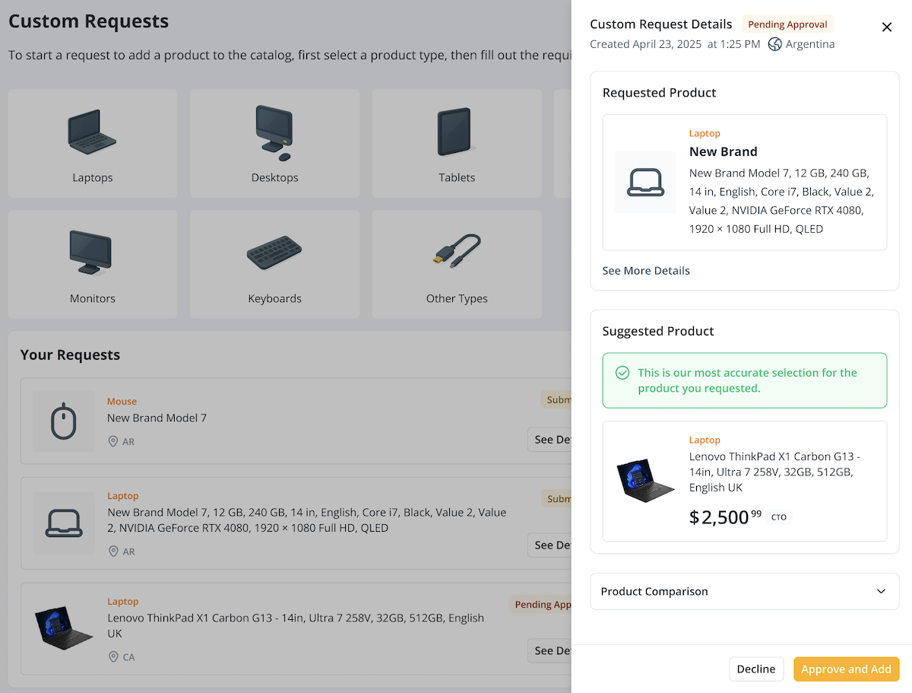Click the suggested Lenovo ThinkPad product image
912x693 pixels.
point(645,481)
